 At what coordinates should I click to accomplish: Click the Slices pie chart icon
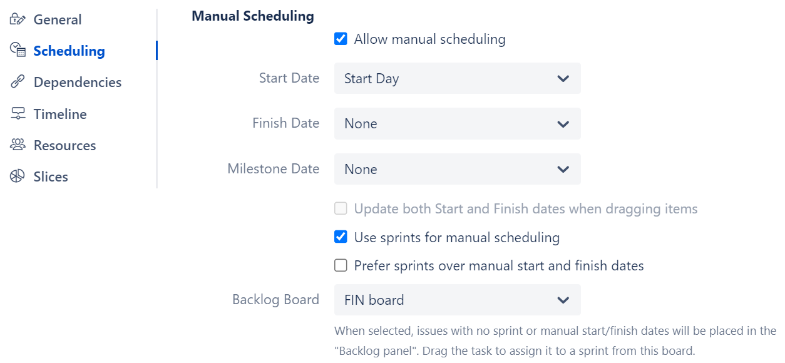coord(18,176)
